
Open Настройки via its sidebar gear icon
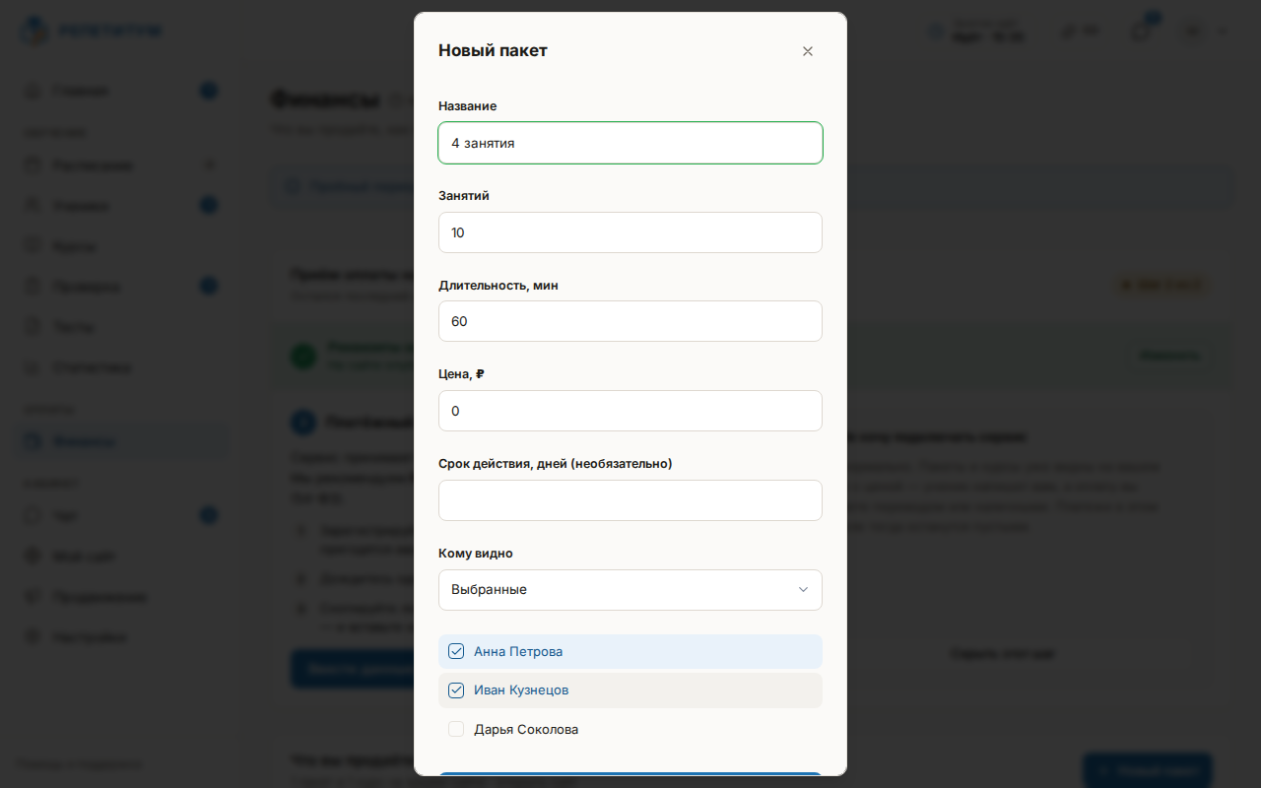click(x=33, y=636)
